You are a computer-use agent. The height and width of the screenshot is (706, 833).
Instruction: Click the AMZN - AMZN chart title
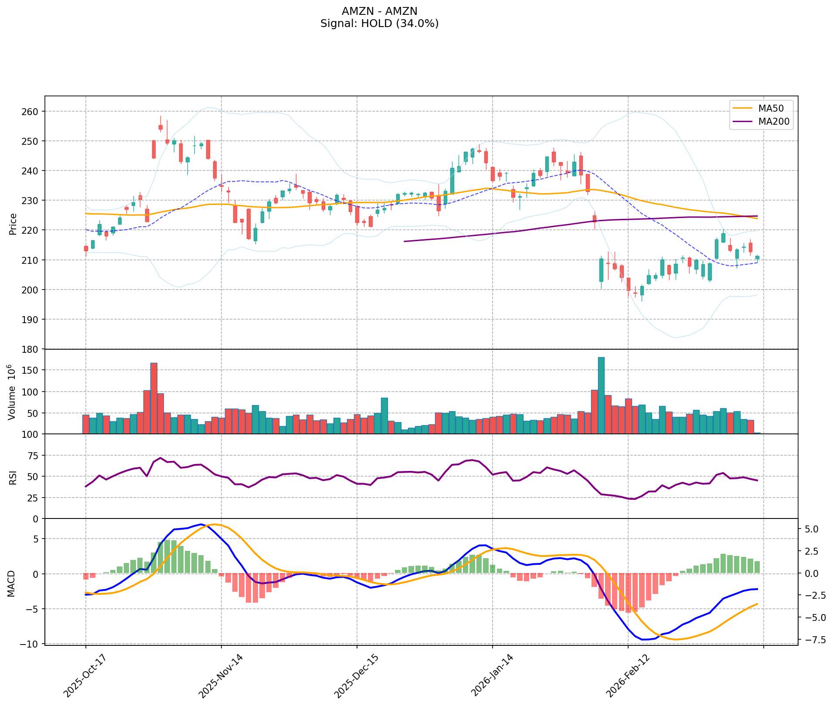click(x=379, y=11)
